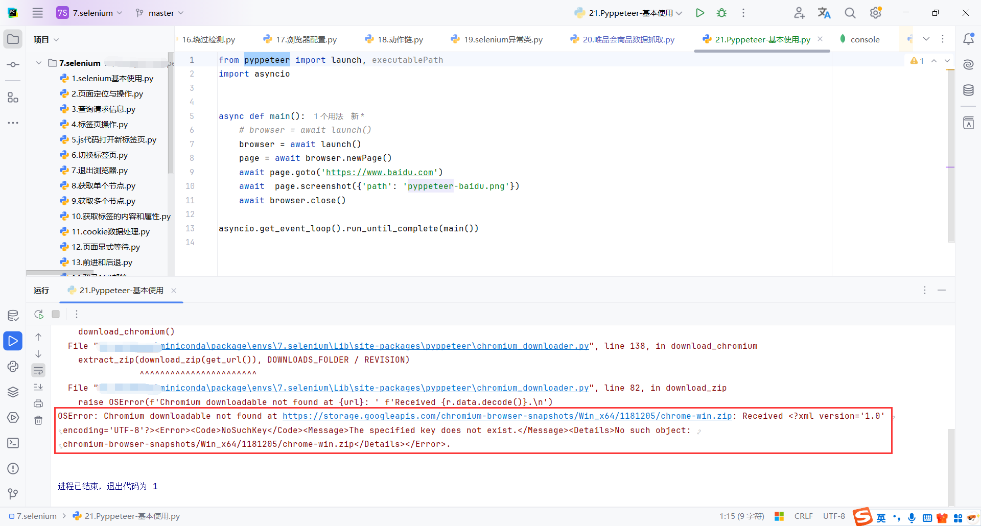The height and width of the screenshot is (526, 981).
Task: Open the Git tool window
Action: [13, 494]
